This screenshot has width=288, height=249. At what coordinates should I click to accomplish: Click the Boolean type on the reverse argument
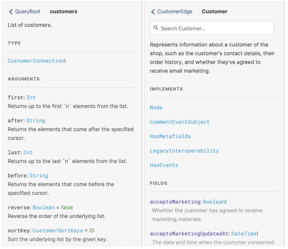(x=43, y=207)
